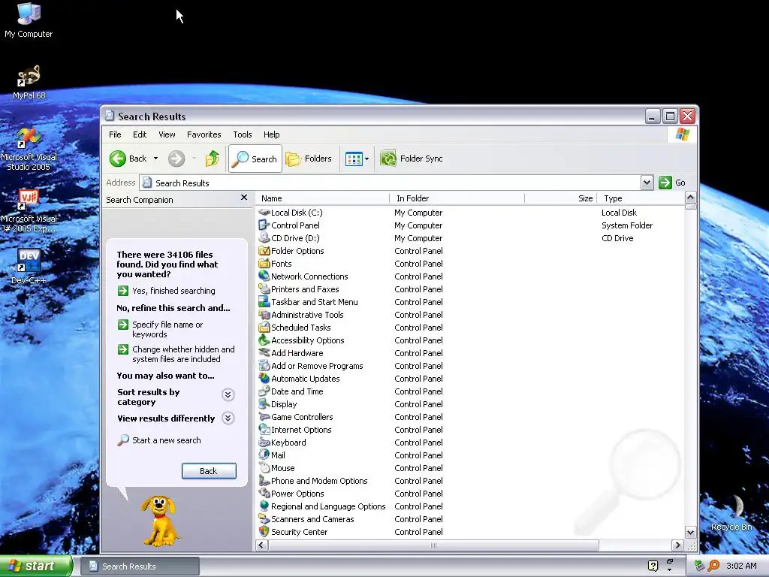Select the Accessibility Options icon

pyautogui.click(x=264, y=340)
